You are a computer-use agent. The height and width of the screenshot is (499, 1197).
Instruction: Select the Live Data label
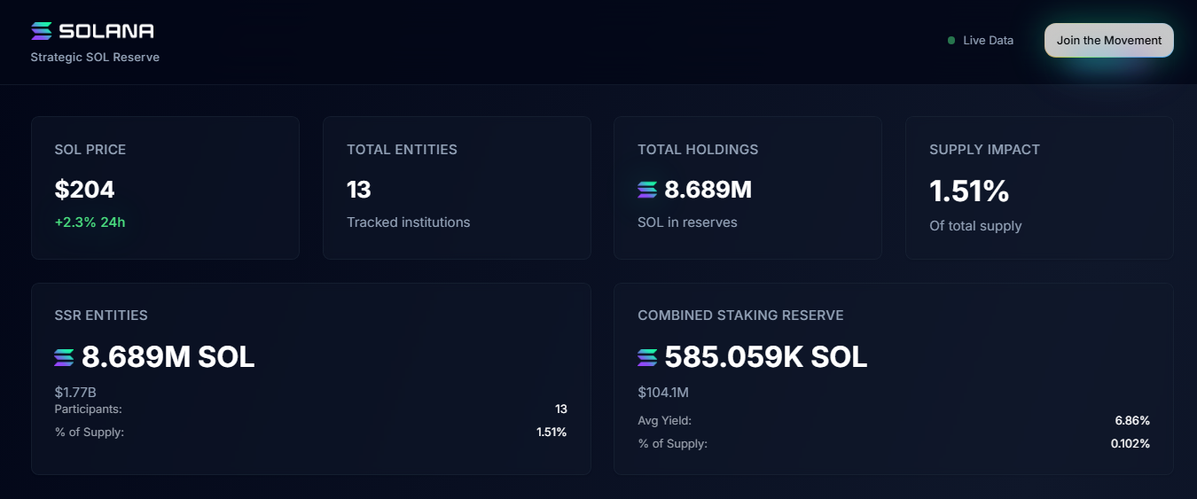point(988,40)
